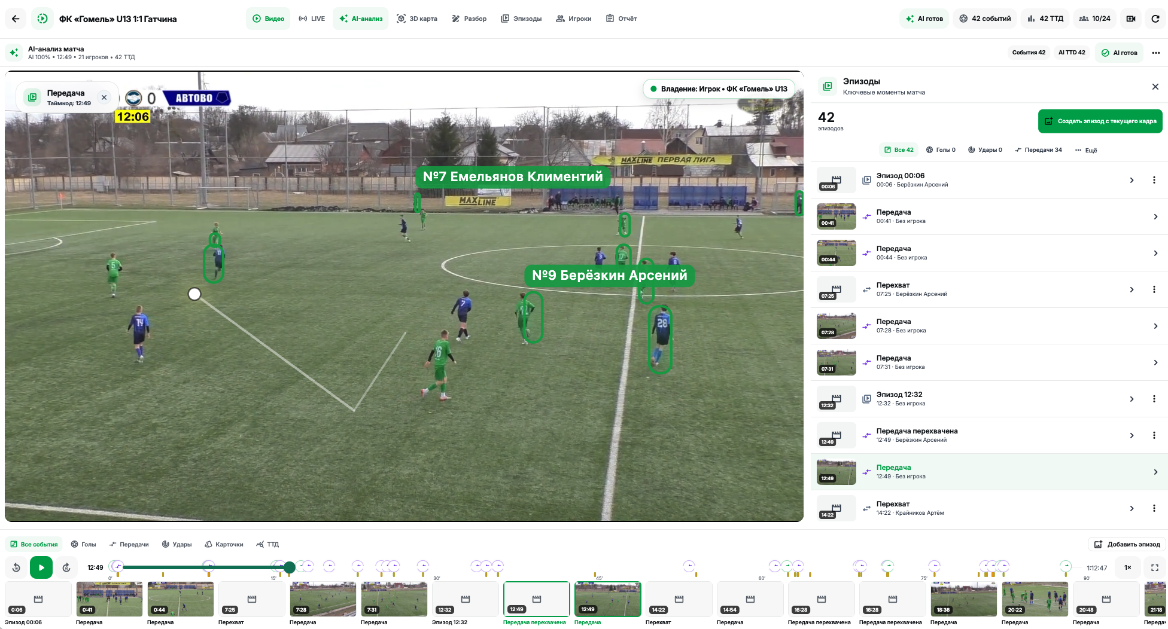The image size is (1168, 629).
Task: Change the 1× playback speed
Action: [1127, 567]
